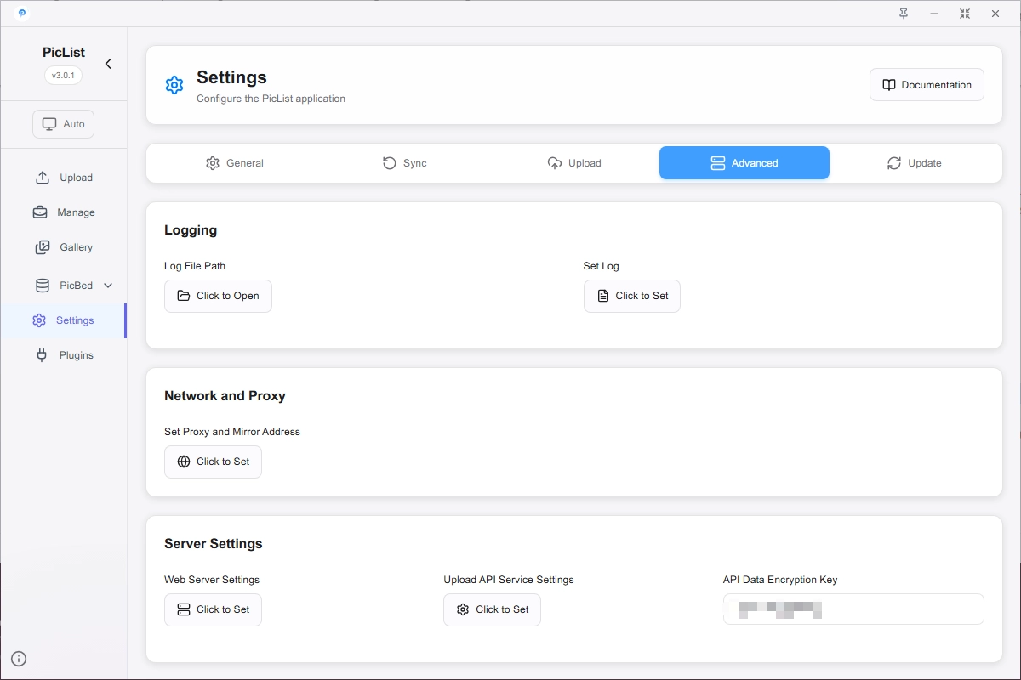Collapse the sidebar with the left chevron
The width and height of the screenshot is (1021, 680).
[108, 64]
